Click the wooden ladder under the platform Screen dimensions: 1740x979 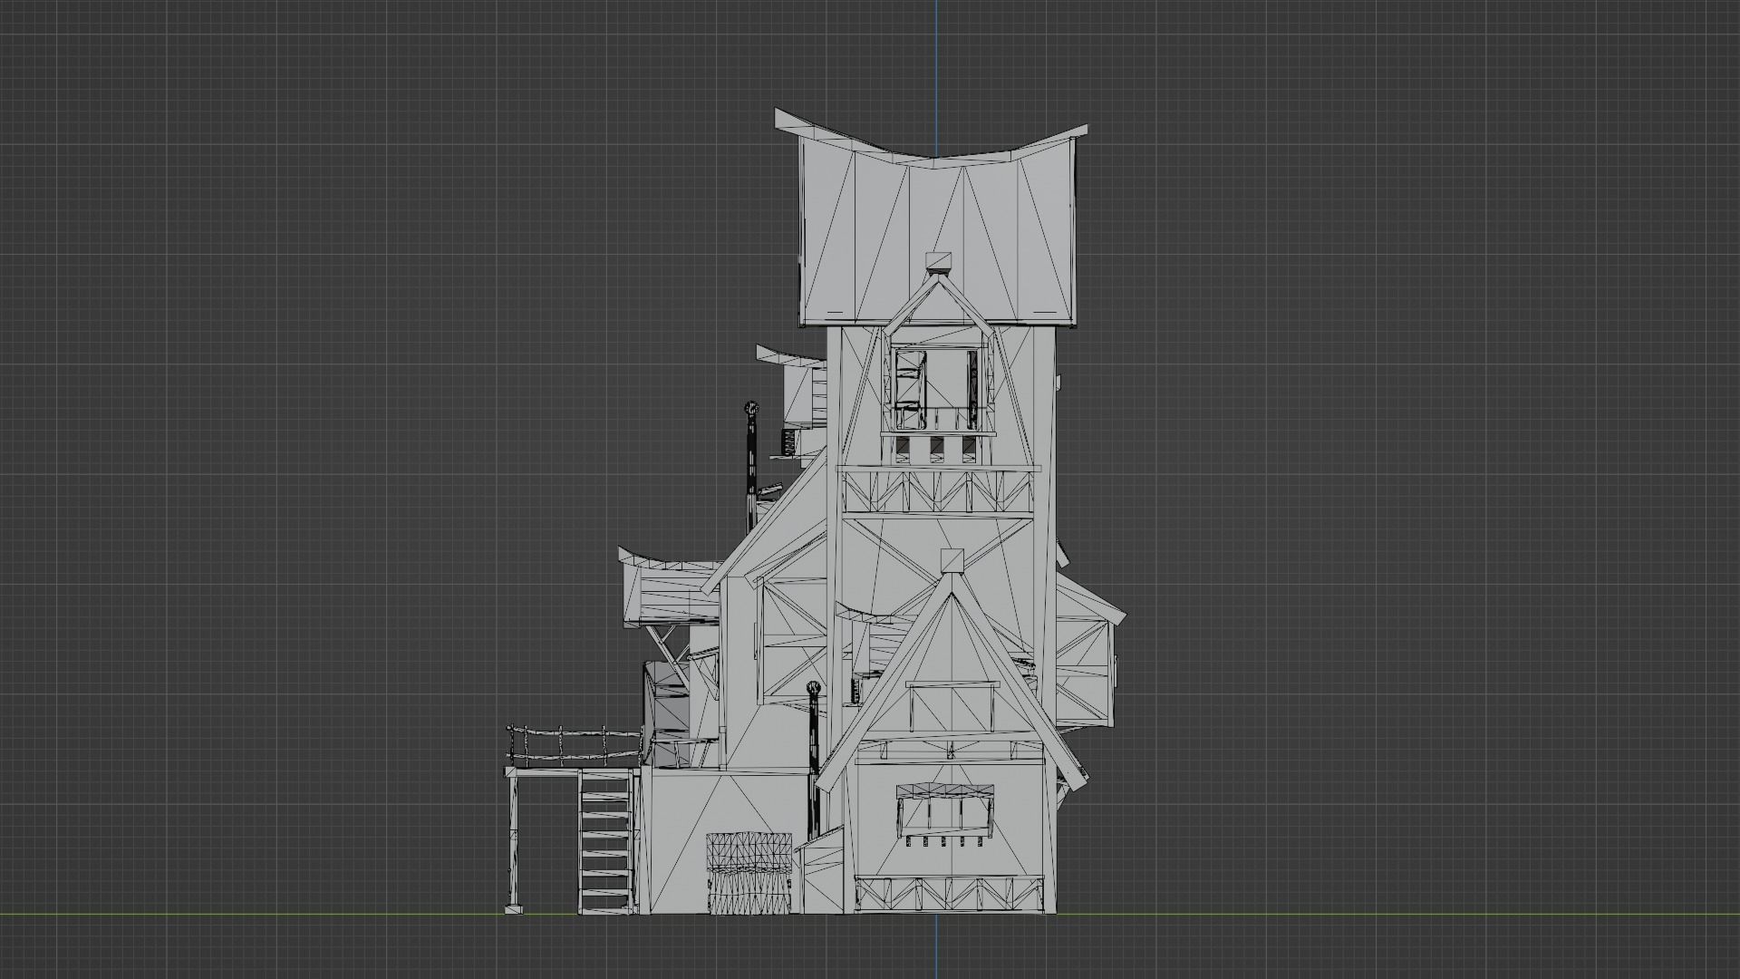[605, 841]
